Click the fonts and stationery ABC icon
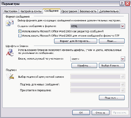The width and height of the screenshot is (131, 118). (x=10, y=53)
